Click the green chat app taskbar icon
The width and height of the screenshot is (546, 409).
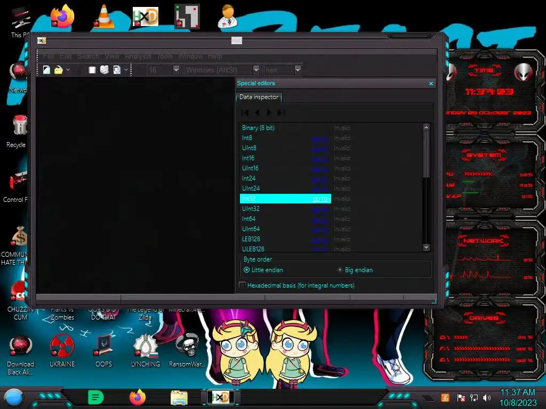pyautogui.click(x=96, y=397)
